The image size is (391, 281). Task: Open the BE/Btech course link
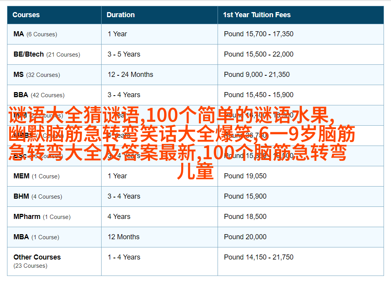(29, 54)
